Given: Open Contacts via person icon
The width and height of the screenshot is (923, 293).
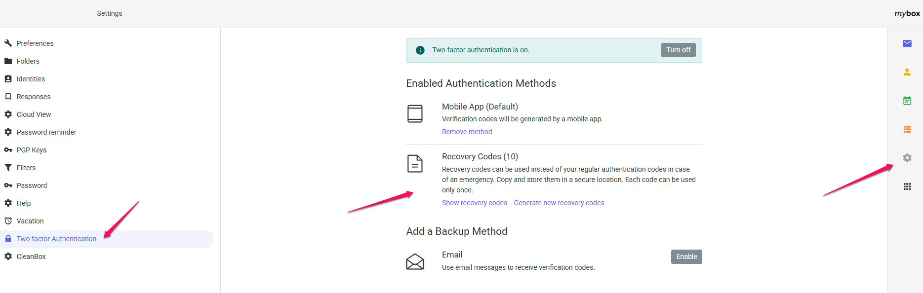Looking at the screenshot, I should [907, 72].
